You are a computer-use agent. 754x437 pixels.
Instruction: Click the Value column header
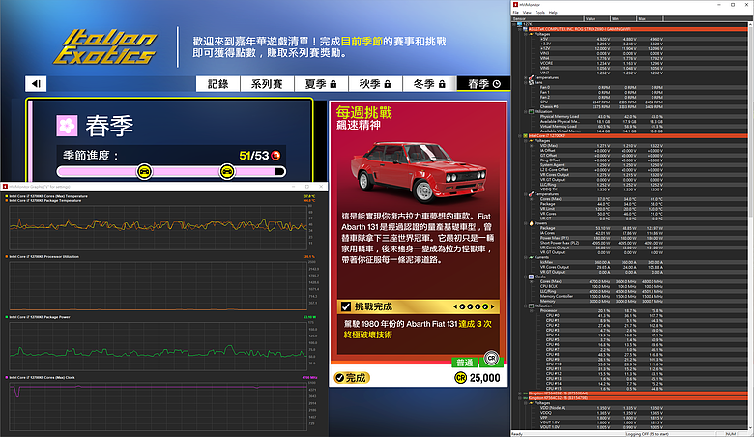[x=596, y=18]
